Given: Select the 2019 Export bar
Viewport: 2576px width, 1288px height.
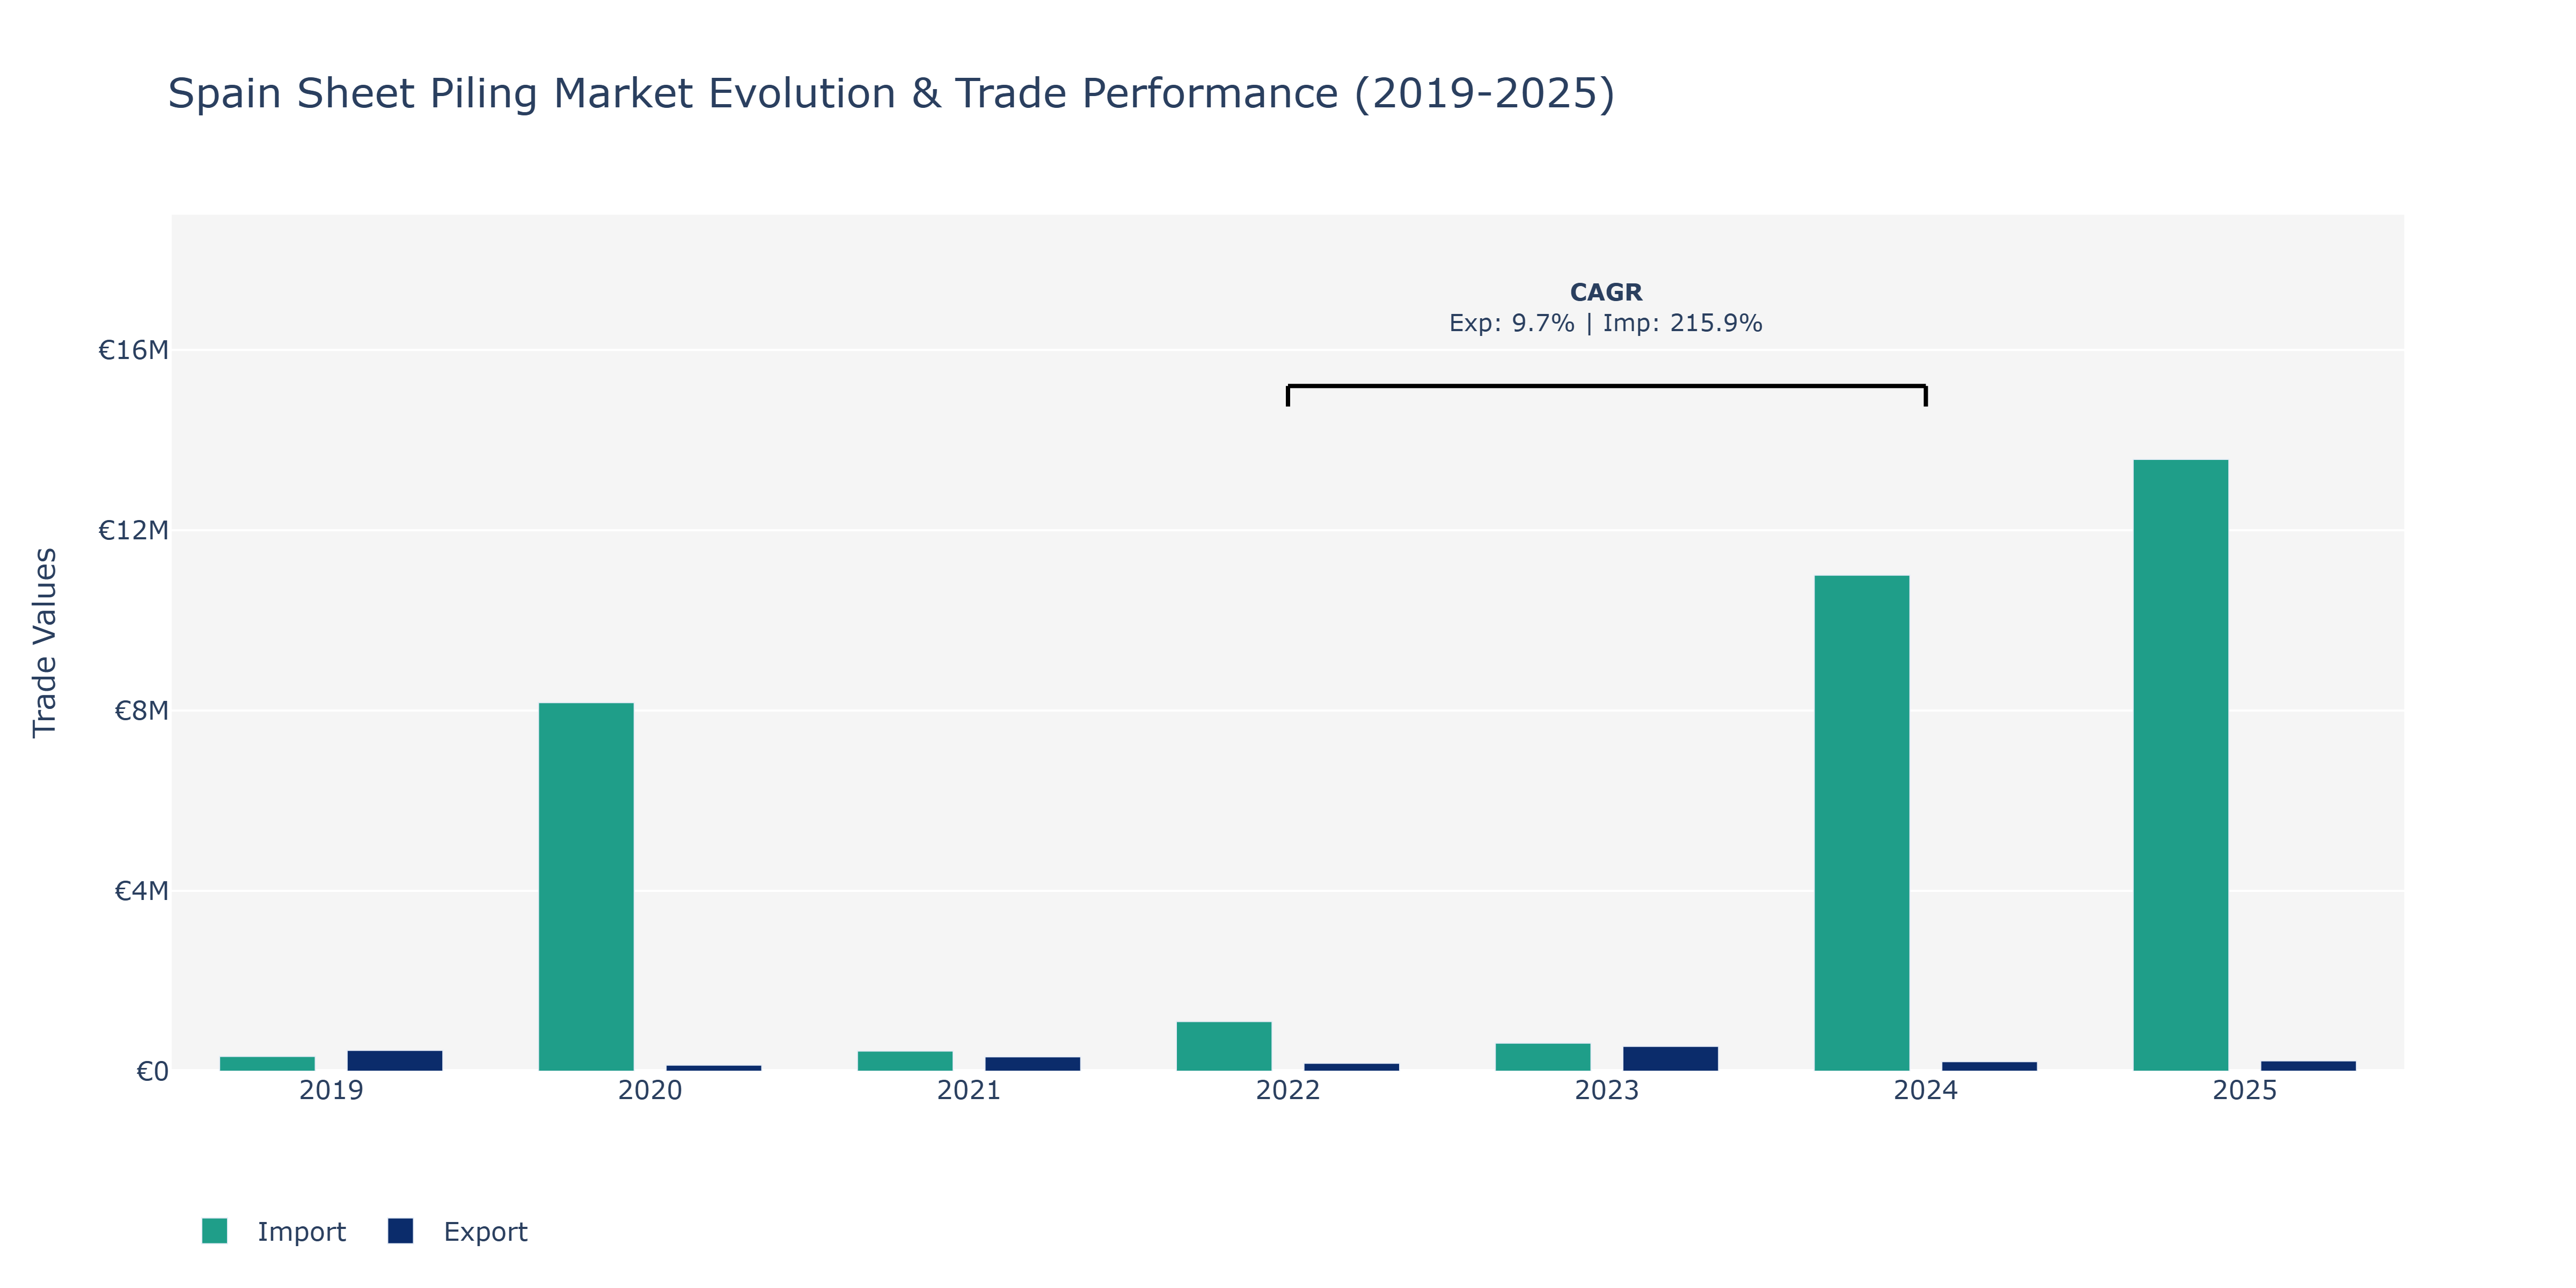Looking at the screenshot, I should [395, 1061].
